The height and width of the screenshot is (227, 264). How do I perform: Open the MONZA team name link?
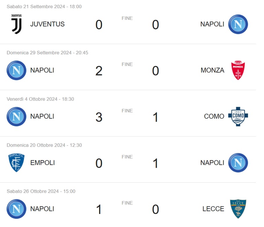tap(212, 70)
